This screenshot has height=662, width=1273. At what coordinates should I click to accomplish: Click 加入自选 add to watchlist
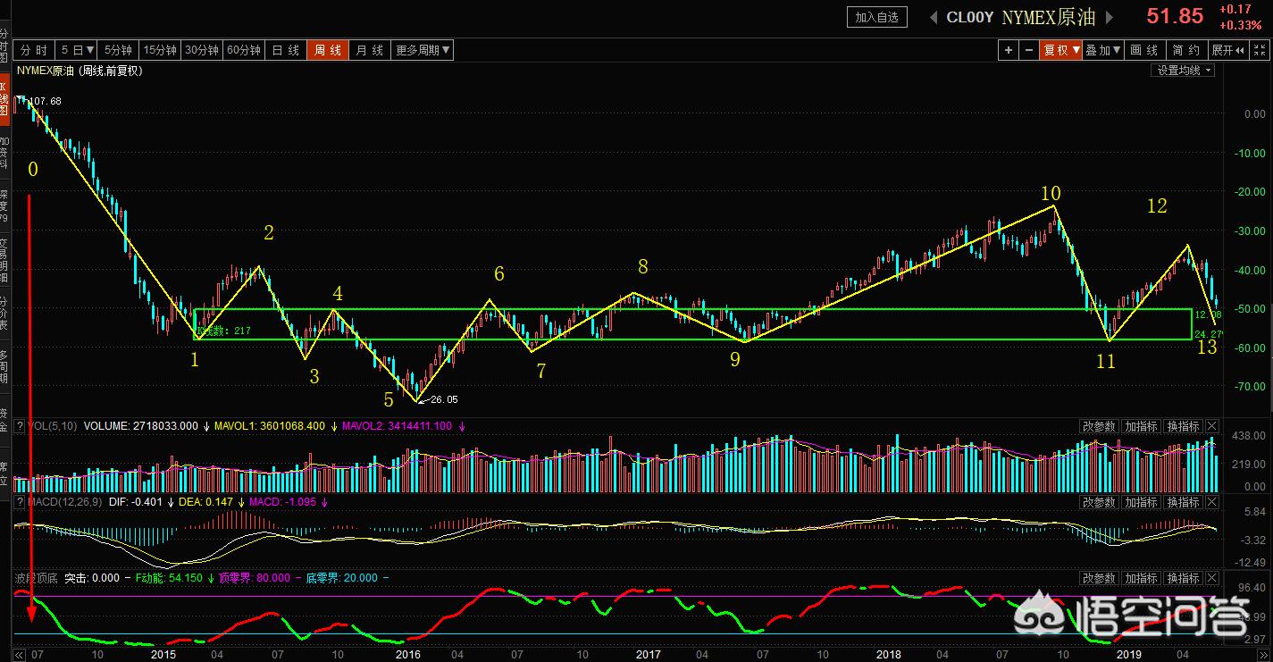click(876, 17)
